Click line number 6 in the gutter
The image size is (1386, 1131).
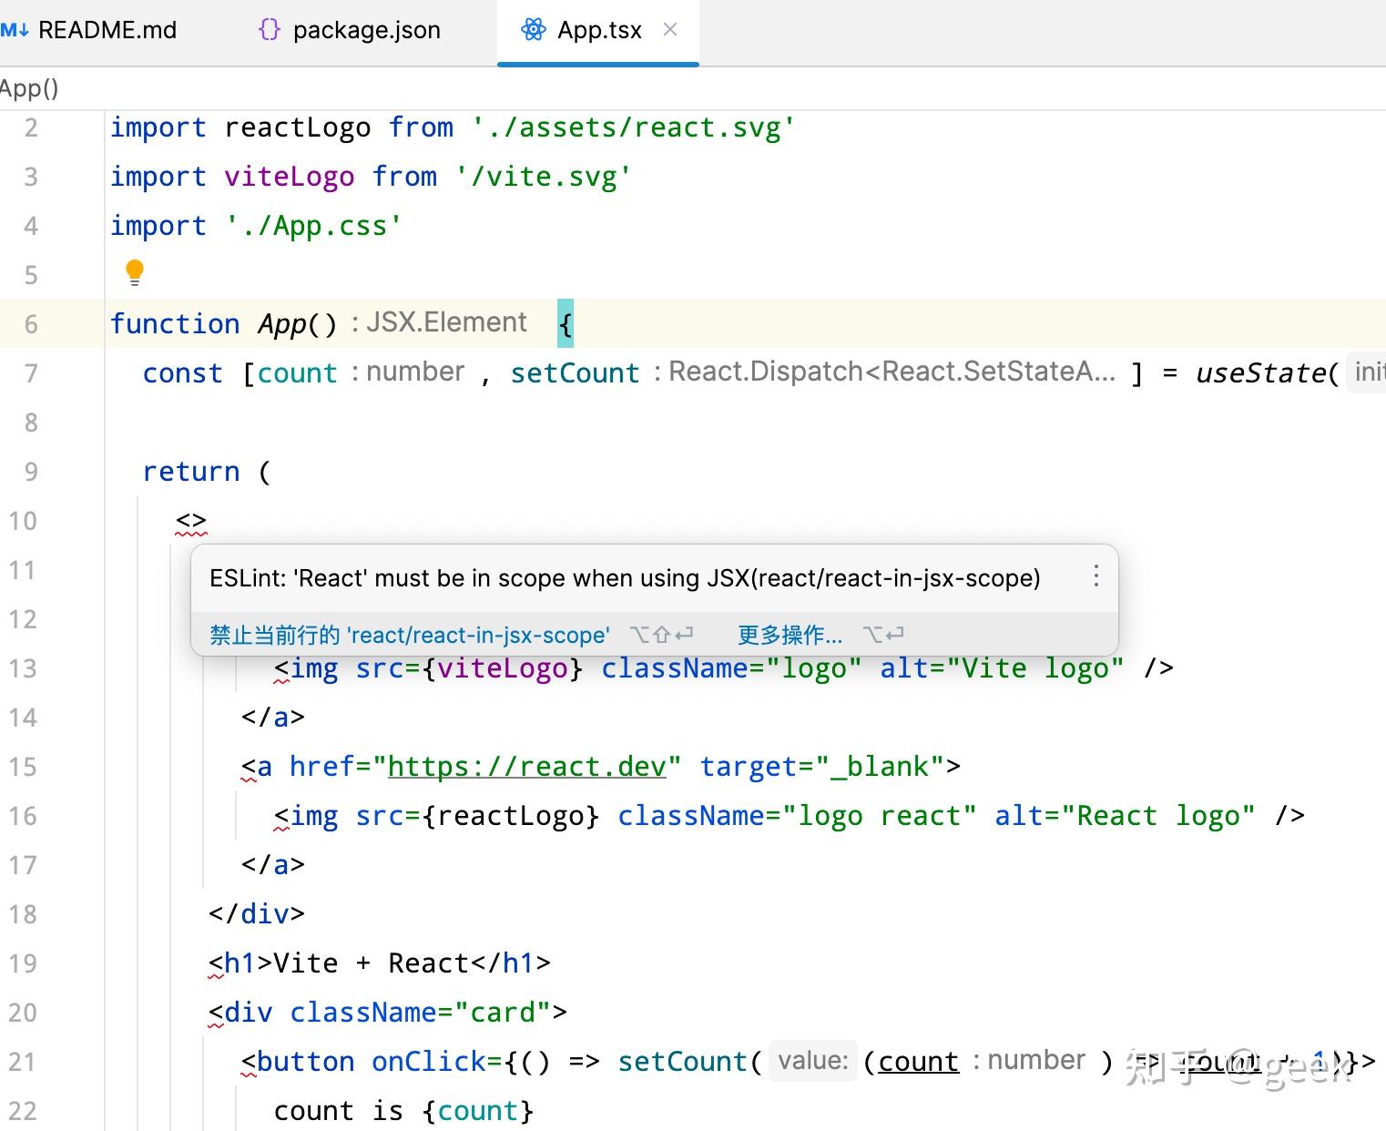click(31, 324)
